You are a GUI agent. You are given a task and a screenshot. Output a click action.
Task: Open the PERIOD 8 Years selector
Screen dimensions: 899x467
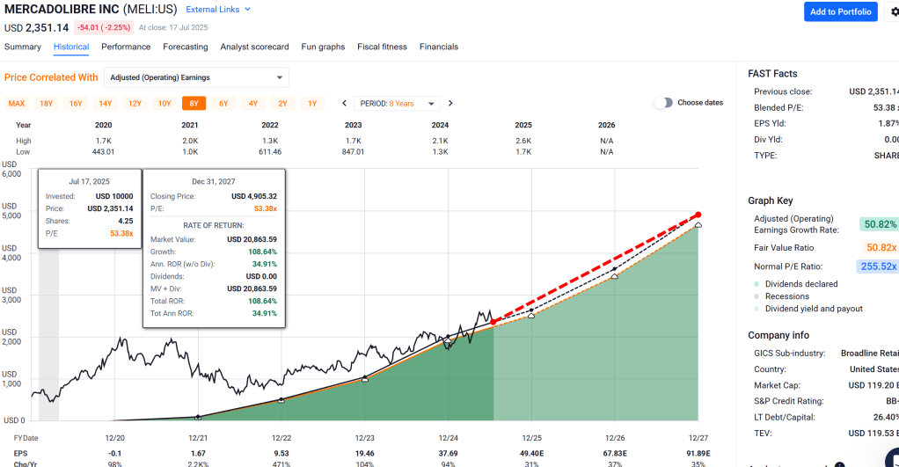pos(396,103)
